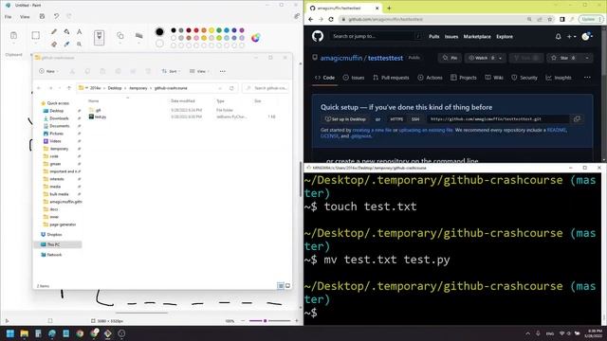Click Set up in Desktop button
The width and height of the screenshot is (607, 341).
click(345, 119)
